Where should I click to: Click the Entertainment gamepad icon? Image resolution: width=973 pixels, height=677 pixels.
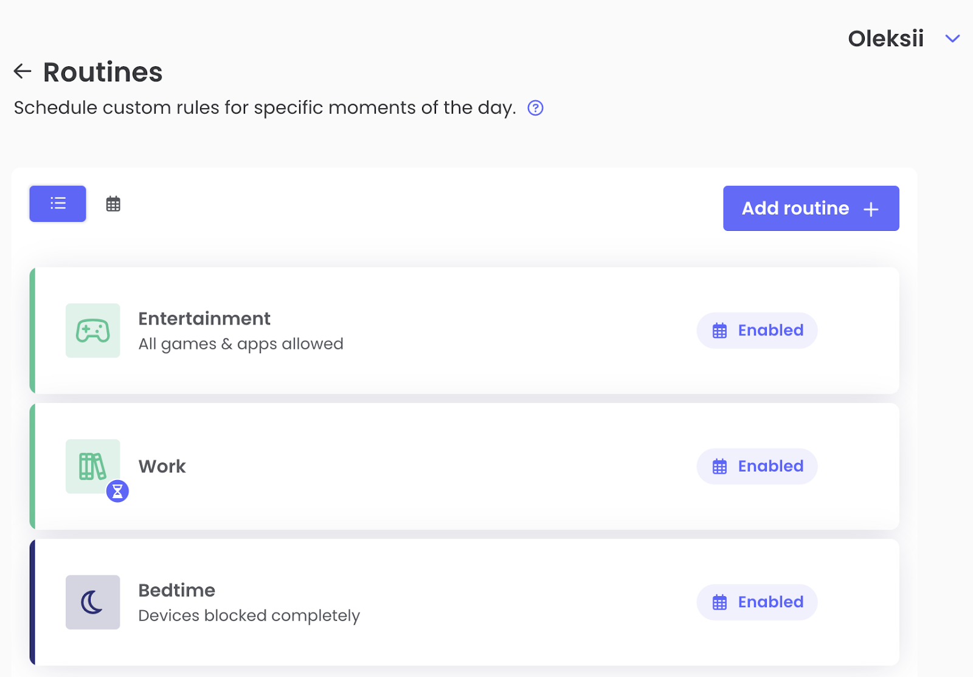tap(93, 331)
